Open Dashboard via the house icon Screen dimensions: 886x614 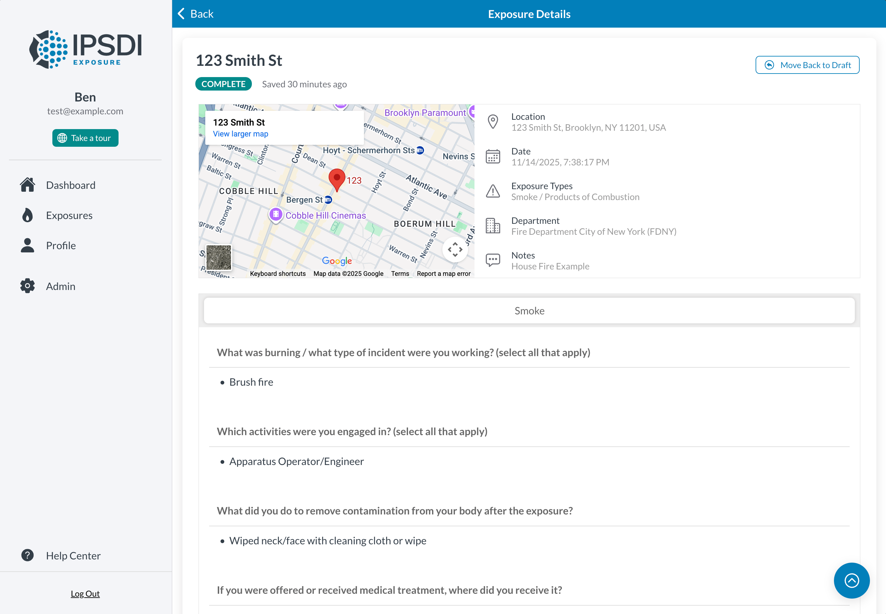[27, 185]
